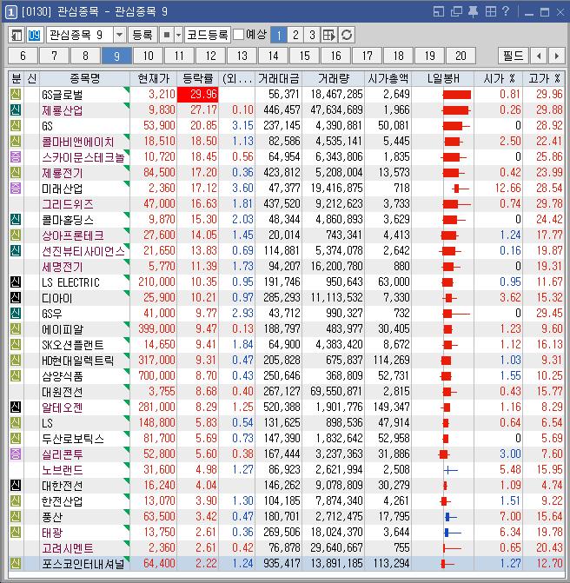Click the left arrow next to 필드
Viewport: 570px width, 583px height.
coord(539,56)
